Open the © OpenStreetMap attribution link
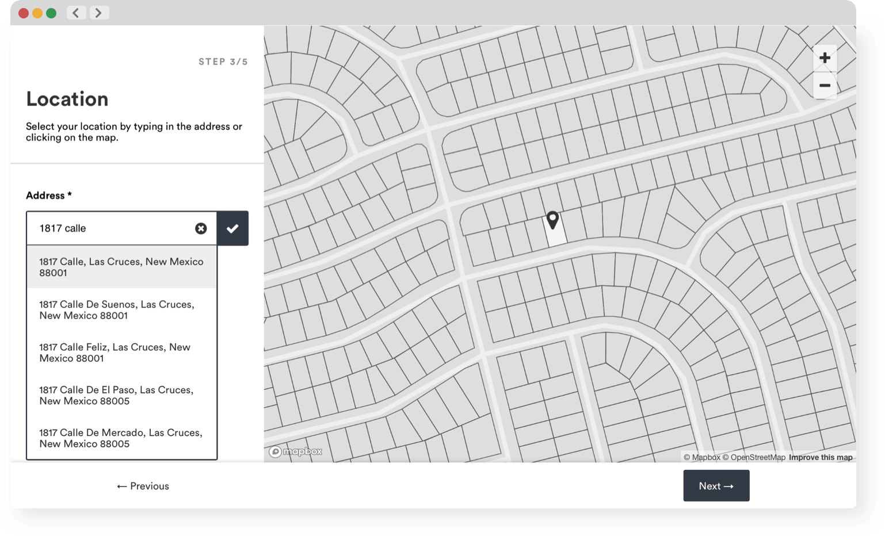The height and width of the screenshot is (536, 885). 754,457
